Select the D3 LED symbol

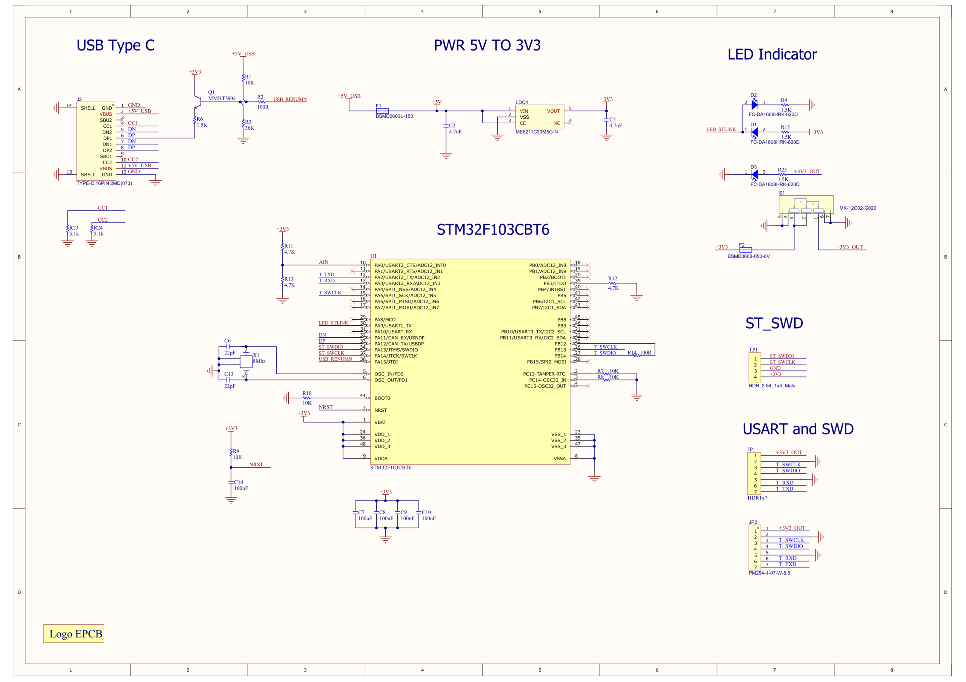[754, 175]
